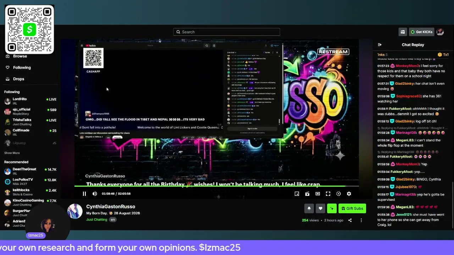Expand Show More under Following
454x255 pixels.
[x=12, y=153]
